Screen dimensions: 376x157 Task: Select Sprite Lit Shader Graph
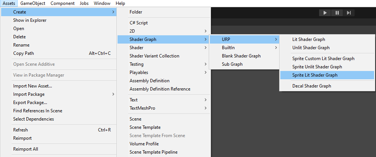(x=315, y=75)
